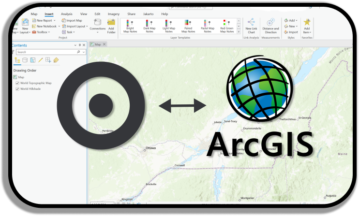Close the Contents pane
Image resolution: width=359 pixels, height=216 pixels.
(x=84, y=45)
